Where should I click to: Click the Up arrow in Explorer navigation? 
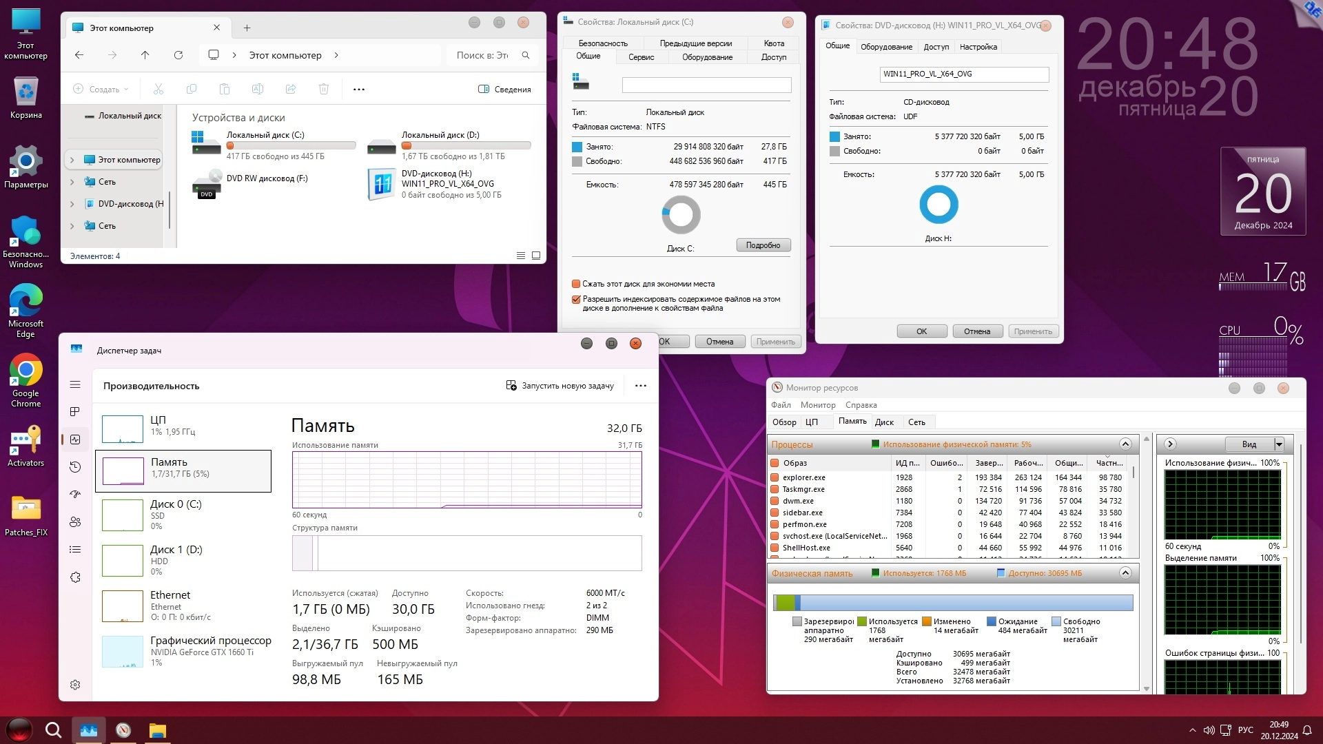pos(145,55)
